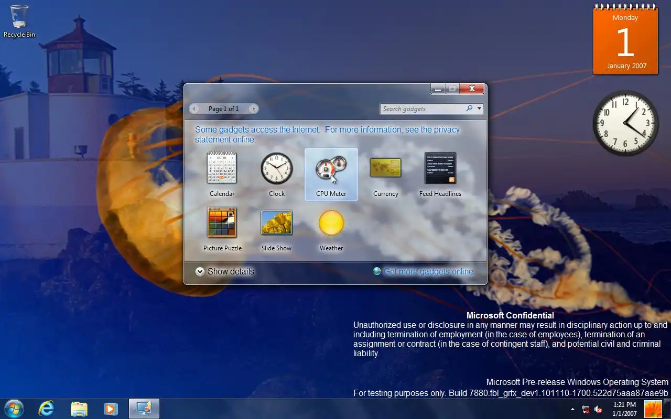Screen dimensions: 671x419
Task: Click the Start orb button
Action: click(x=14, y=409)
